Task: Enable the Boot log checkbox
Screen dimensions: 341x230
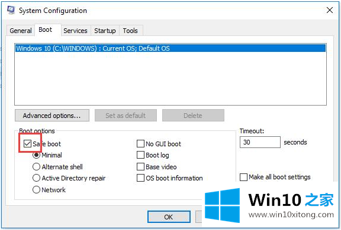Action: pos(140,155)
